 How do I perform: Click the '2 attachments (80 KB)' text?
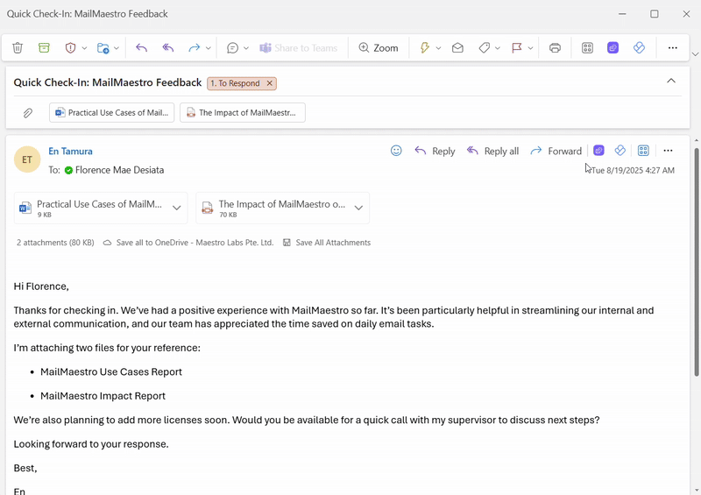[55, 243]
